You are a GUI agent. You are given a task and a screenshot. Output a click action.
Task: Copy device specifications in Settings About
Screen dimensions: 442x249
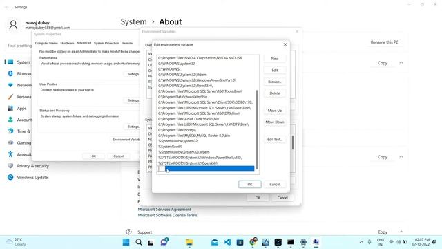pyautogui.click(x=382, y=63)
